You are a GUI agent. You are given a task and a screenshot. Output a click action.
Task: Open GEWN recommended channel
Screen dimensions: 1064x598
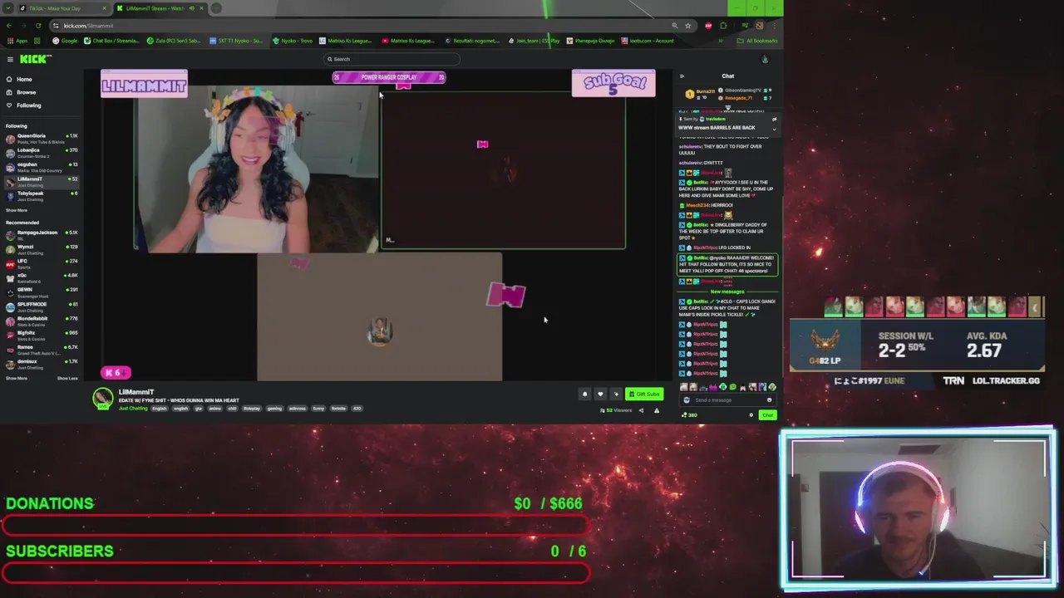42,292
